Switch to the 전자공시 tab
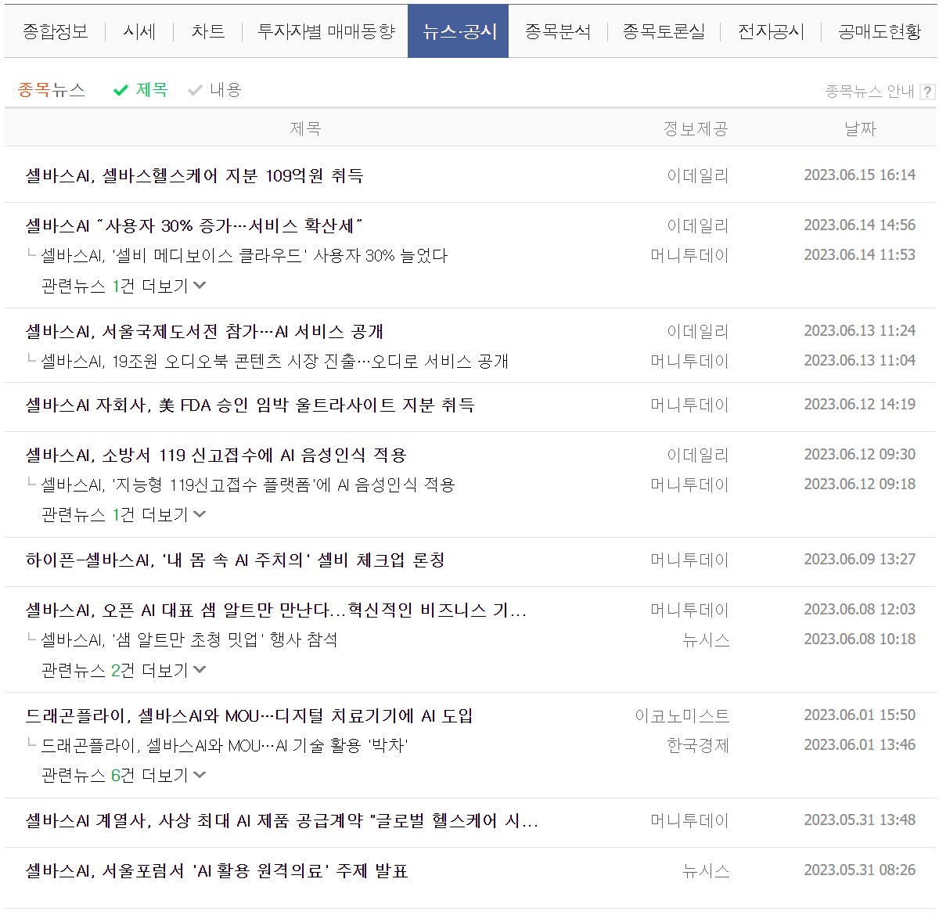Viewport: 939px width, 915px height. point(771,31)
